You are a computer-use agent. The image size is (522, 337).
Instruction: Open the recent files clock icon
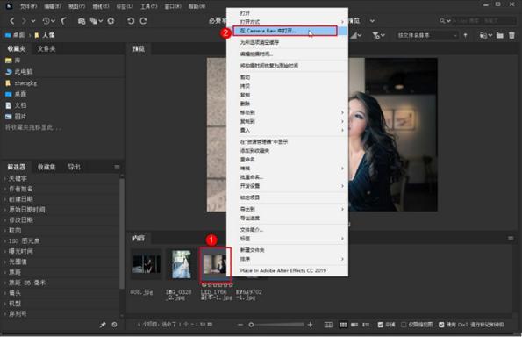[x=46, y=21]
